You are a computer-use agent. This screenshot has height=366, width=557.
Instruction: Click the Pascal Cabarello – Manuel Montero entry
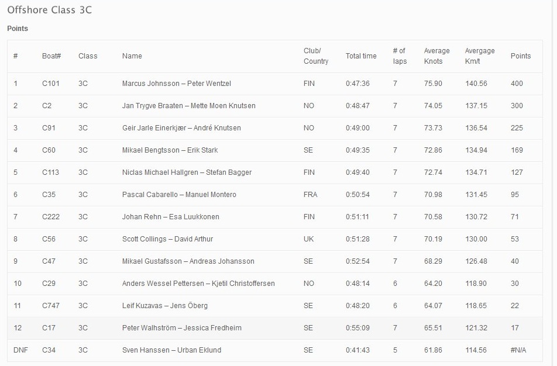179,195
